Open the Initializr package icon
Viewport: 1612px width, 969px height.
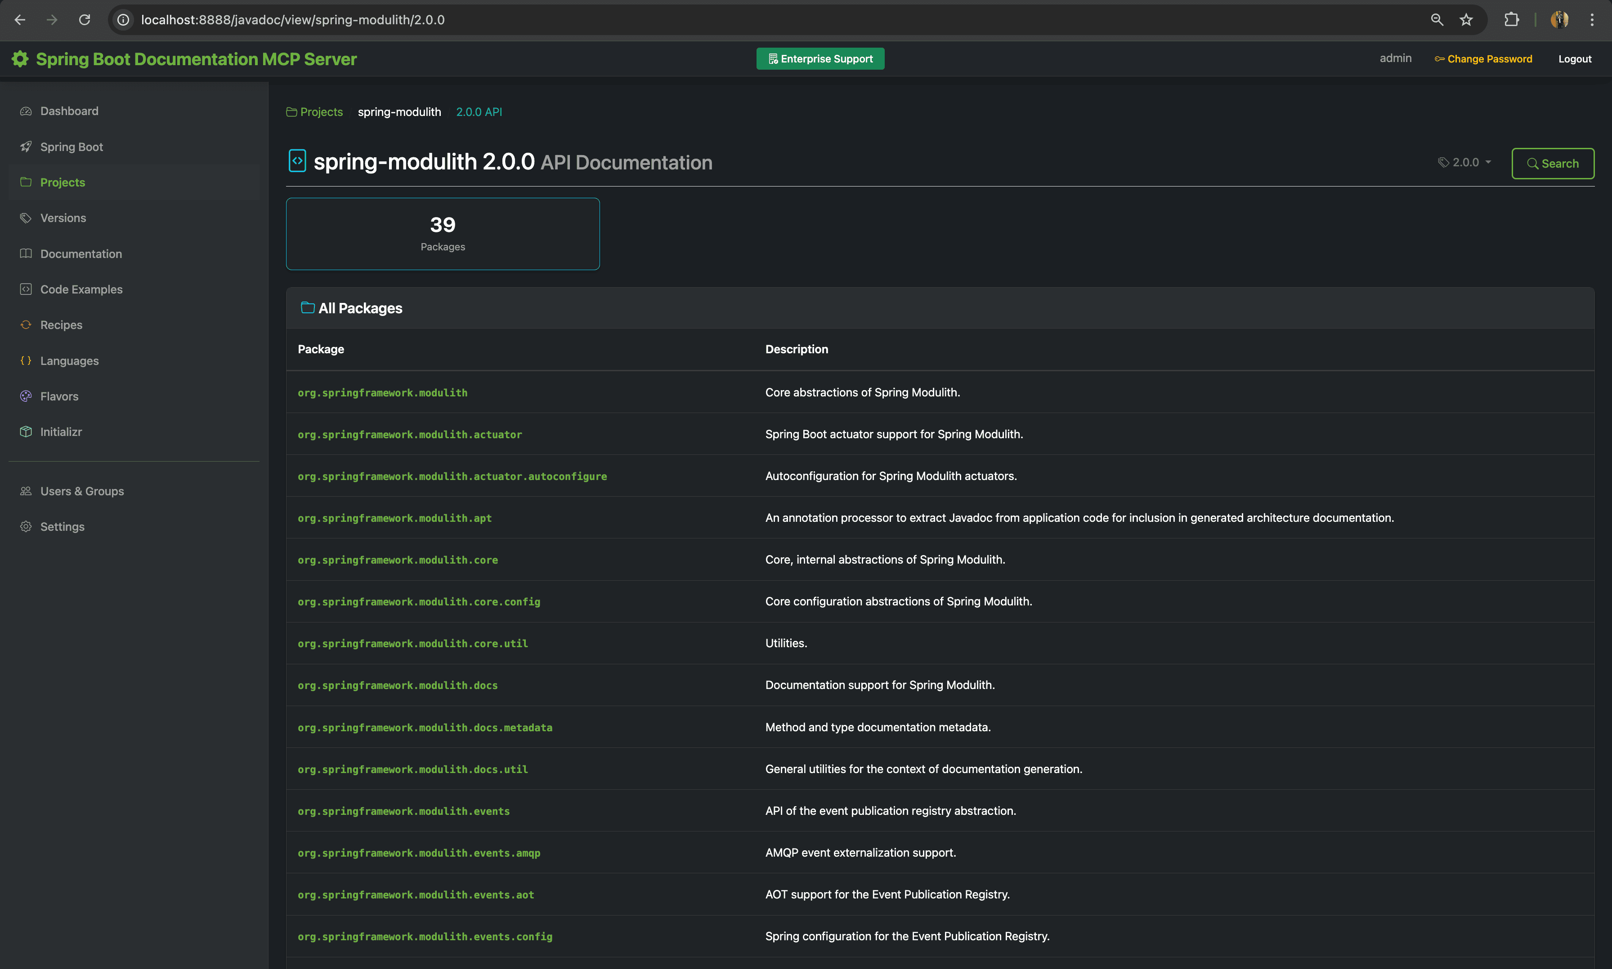point(26,431)
